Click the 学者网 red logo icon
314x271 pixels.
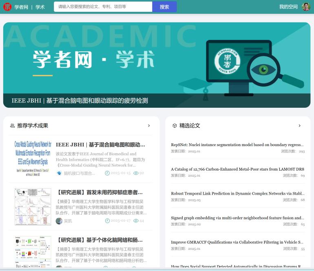pyautogui.click(x=7, y=7)
